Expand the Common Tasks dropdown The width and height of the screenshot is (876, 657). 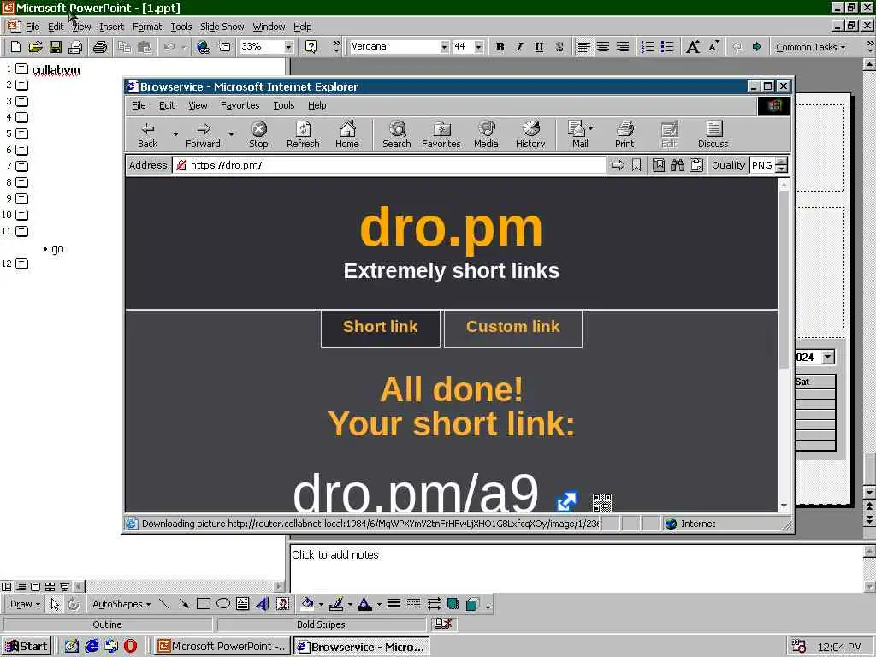pos(811,47)
